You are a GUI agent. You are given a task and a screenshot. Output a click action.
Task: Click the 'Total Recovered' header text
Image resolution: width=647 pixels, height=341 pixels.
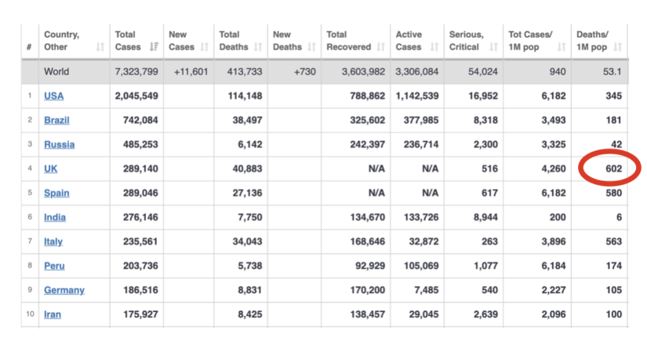click(x=349, y=41)
